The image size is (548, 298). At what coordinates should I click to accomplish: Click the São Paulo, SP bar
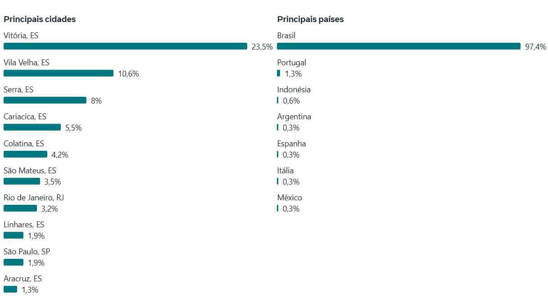pyautogui.click(x=14, y=262)
